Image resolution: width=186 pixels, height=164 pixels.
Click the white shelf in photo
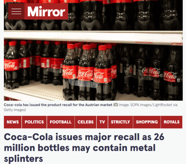[x=93, y=36]
